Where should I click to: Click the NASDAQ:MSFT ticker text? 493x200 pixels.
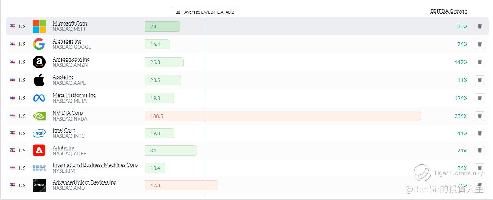[69, 29]
